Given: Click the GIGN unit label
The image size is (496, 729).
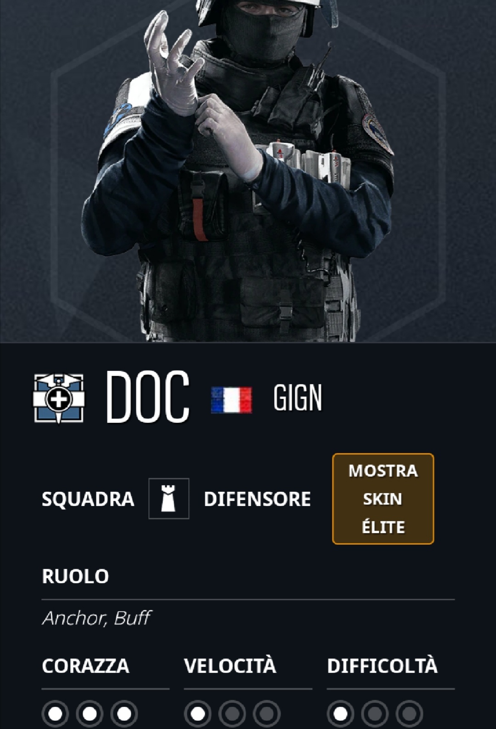Looking at the screenshot, I should click(298, 398).
